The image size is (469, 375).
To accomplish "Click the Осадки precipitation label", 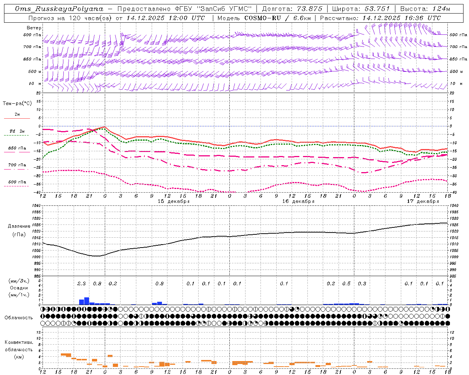I will (19, 288).
